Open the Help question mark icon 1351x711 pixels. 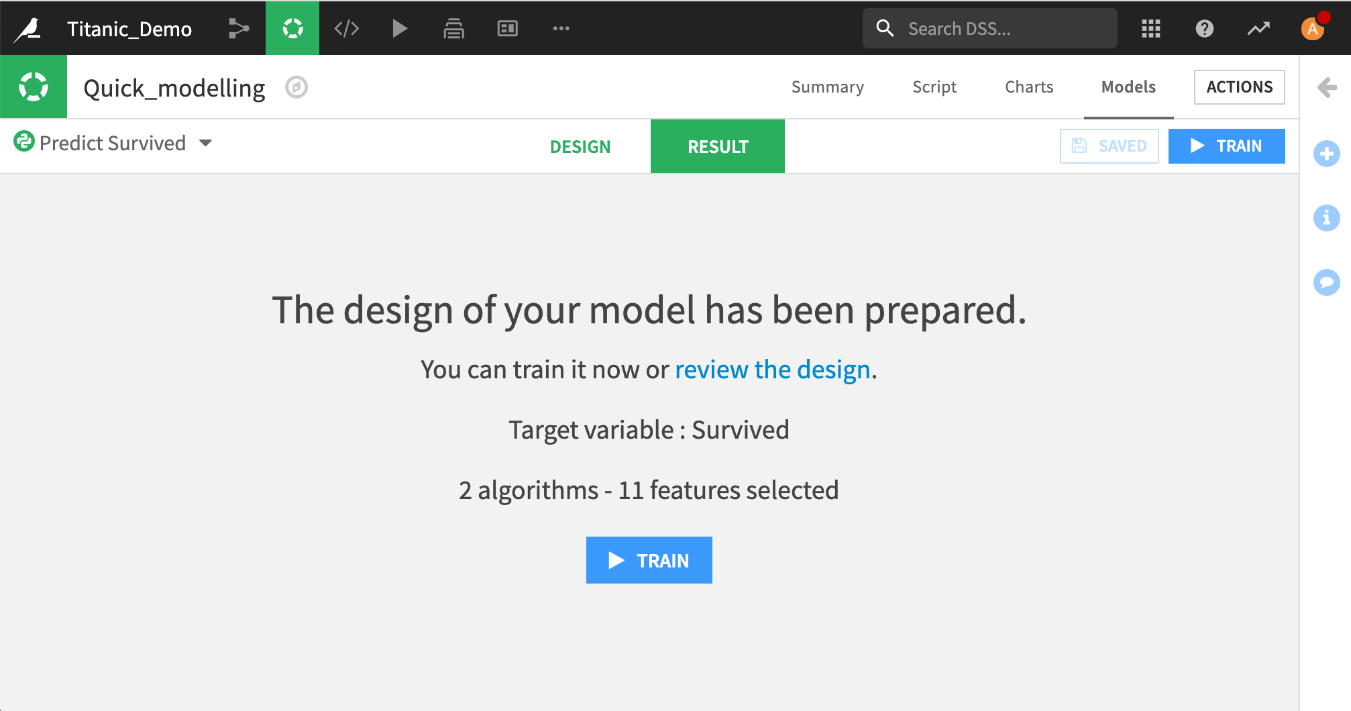[1205, 28]
